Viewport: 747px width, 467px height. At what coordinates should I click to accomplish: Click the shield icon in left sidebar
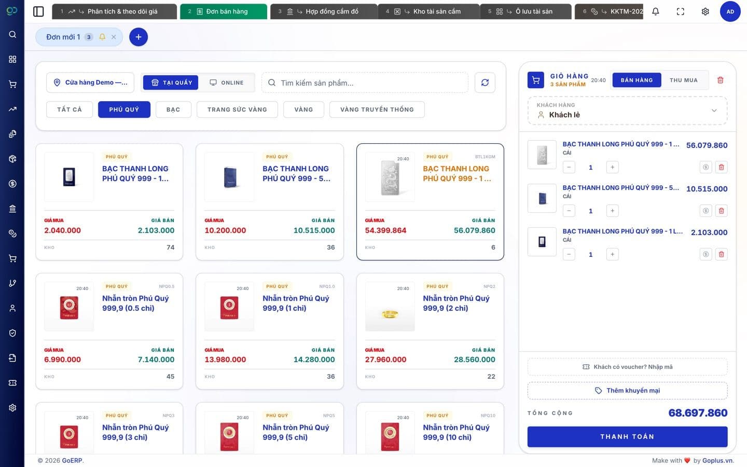(12, 333)
